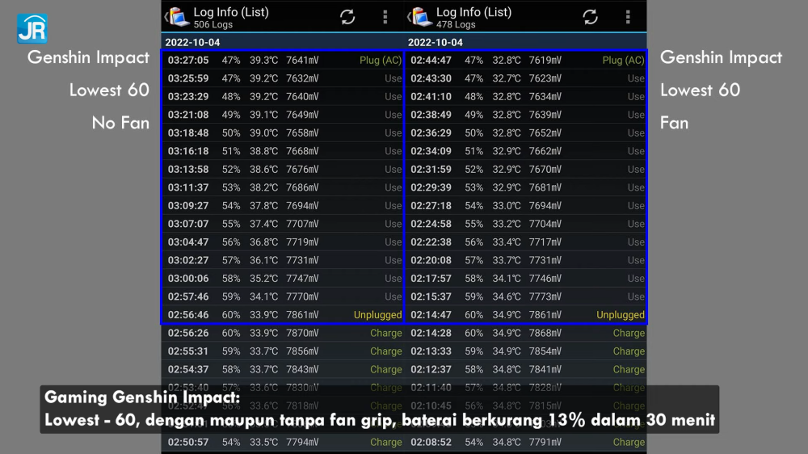Click the Log Info (List) title above 478 Logs

(x=473, y=12)
